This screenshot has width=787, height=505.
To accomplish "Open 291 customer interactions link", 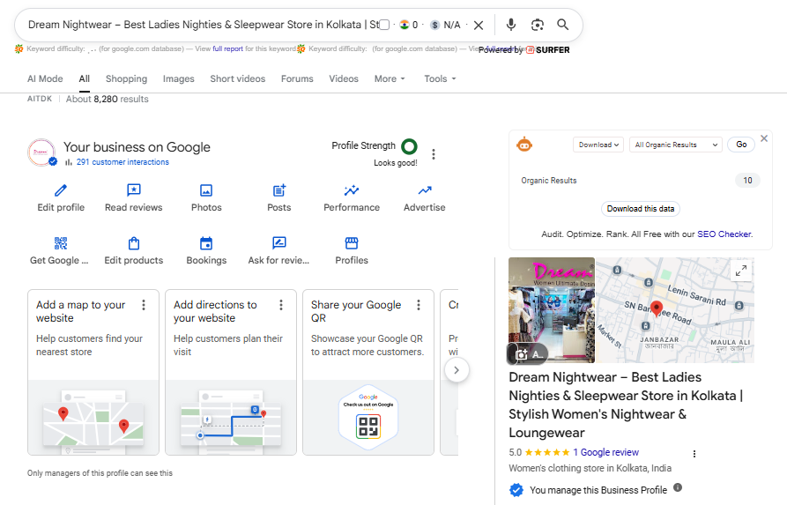I will (x=123, y=162).
